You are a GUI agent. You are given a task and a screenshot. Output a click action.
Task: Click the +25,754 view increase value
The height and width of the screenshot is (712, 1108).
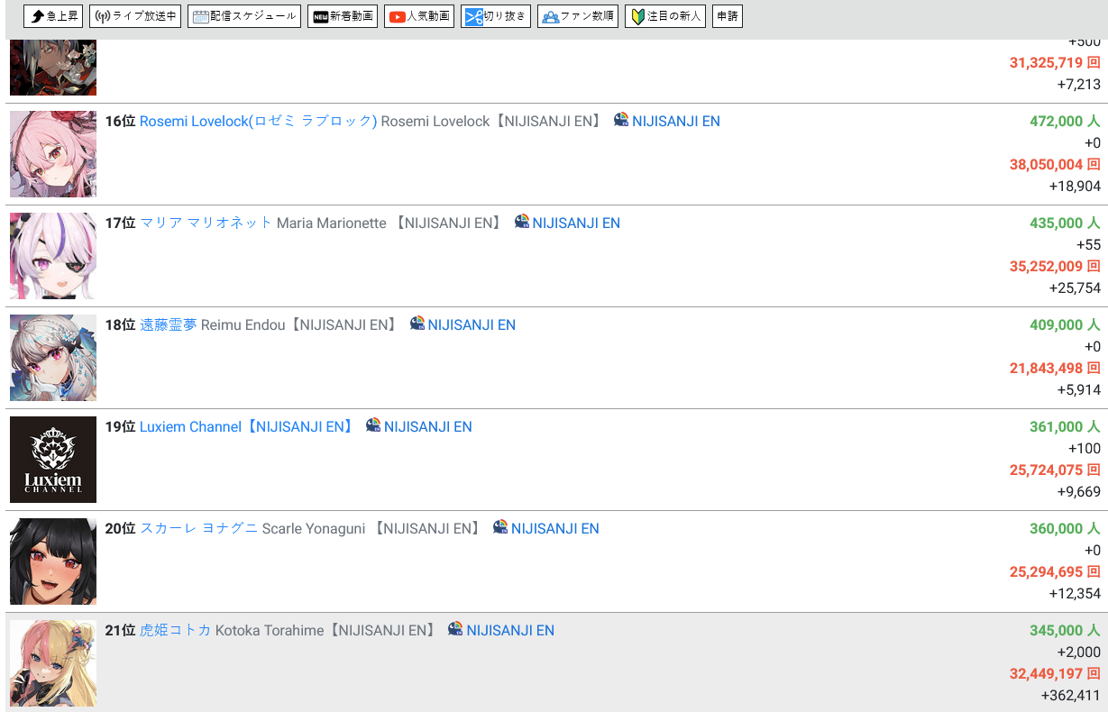point(1075,288)
